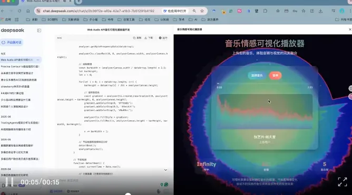Reload the page with the refresh icon
Viewport: 352px width, 195px height.
point(19,11)
